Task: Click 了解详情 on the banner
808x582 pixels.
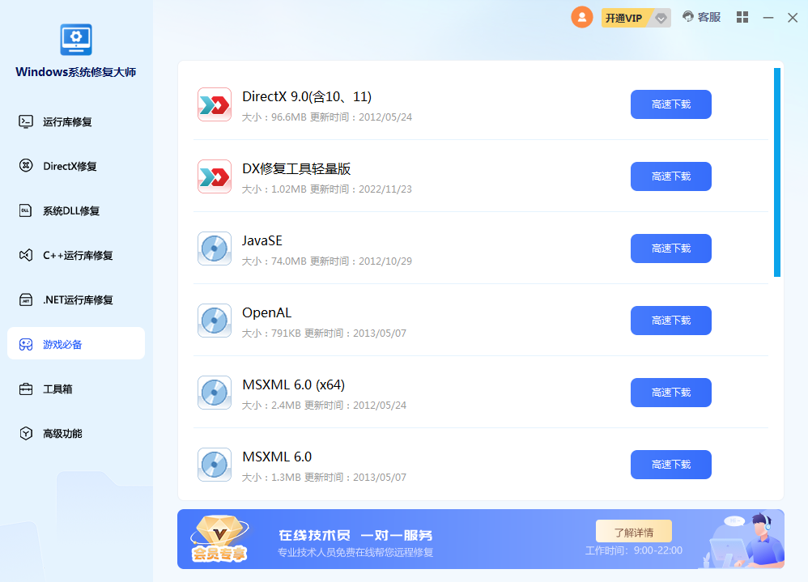Action: tap(633, 532)
